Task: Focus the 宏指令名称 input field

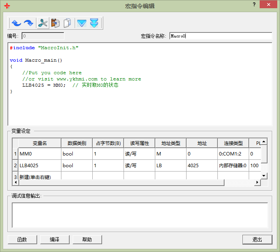Action: (x=220, y=36)
